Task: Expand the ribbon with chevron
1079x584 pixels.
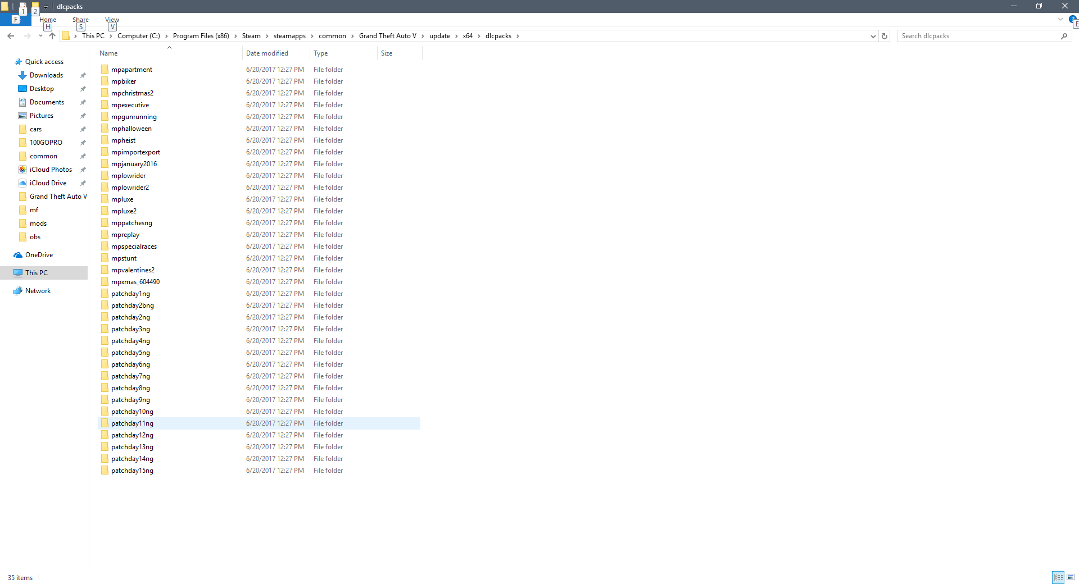Action: 1060,19
